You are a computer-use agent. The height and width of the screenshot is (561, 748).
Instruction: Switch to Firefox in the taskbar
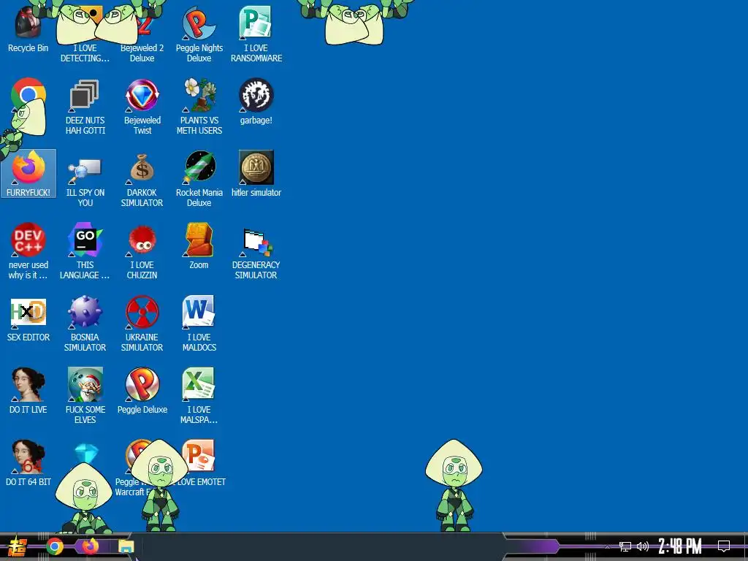coord(90,546)
